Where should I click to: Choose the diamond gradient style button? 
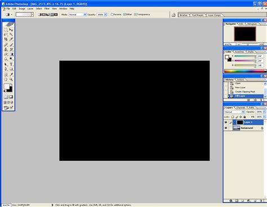pos(56,15)
